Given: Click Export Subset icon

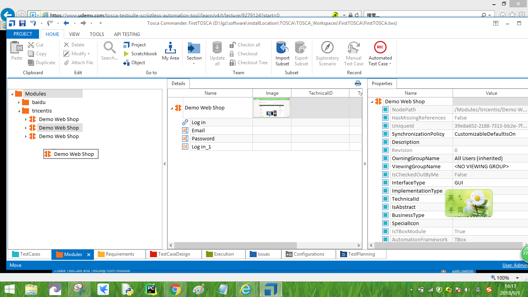Looking at the screenshot, I should click(301, 48).
